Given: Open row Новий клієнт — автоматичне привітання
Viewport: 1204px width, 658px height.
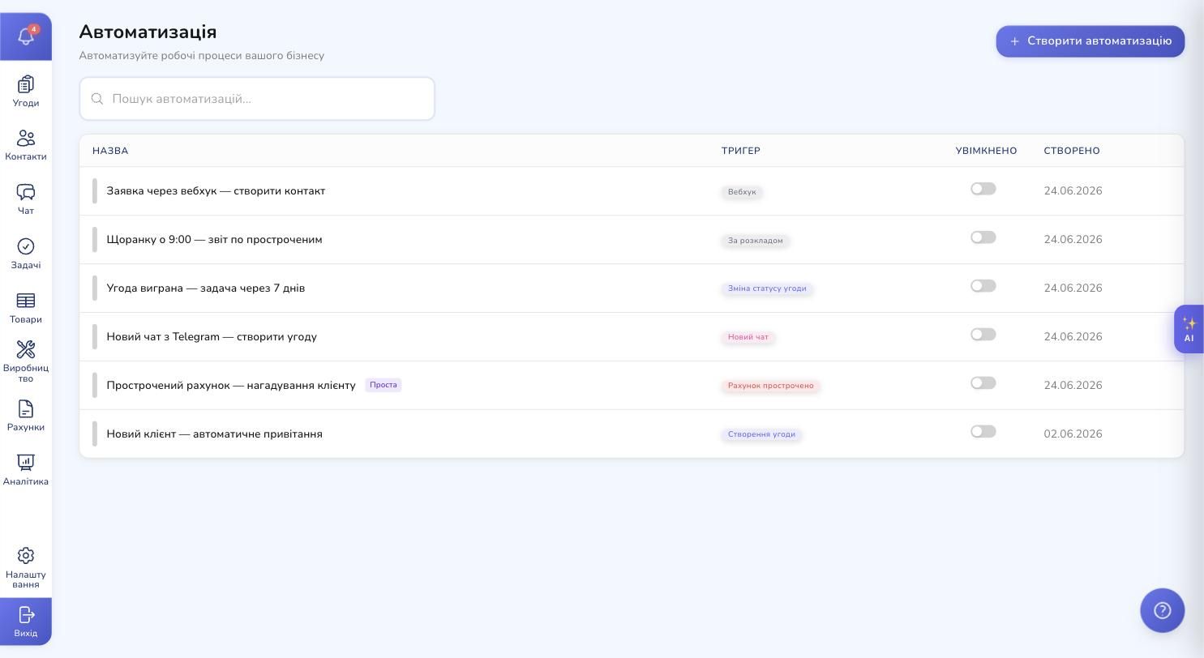Looking at the screenshot, I should [x=632, y=434].
